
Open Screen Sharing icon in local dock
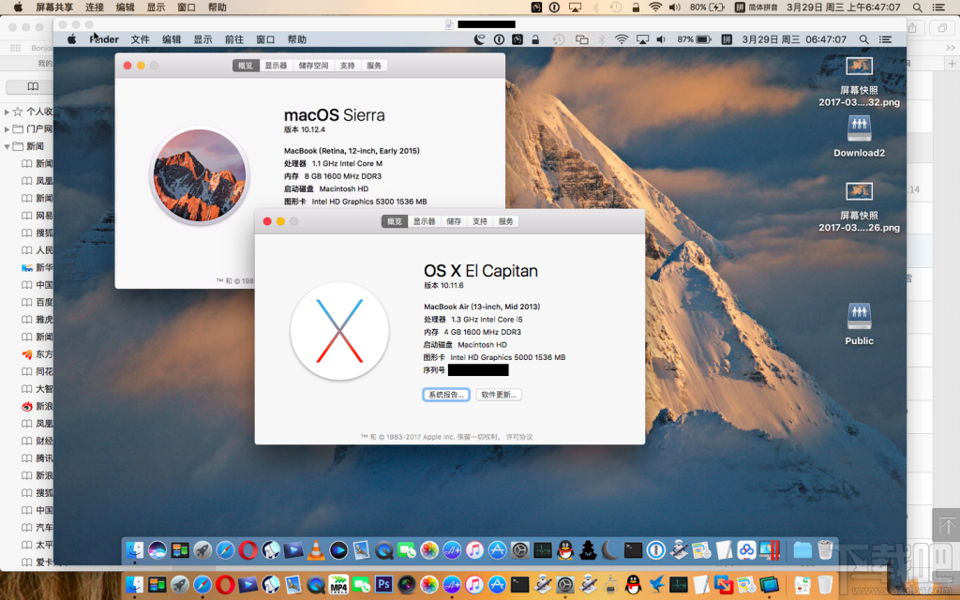click(x=769, y=584)
